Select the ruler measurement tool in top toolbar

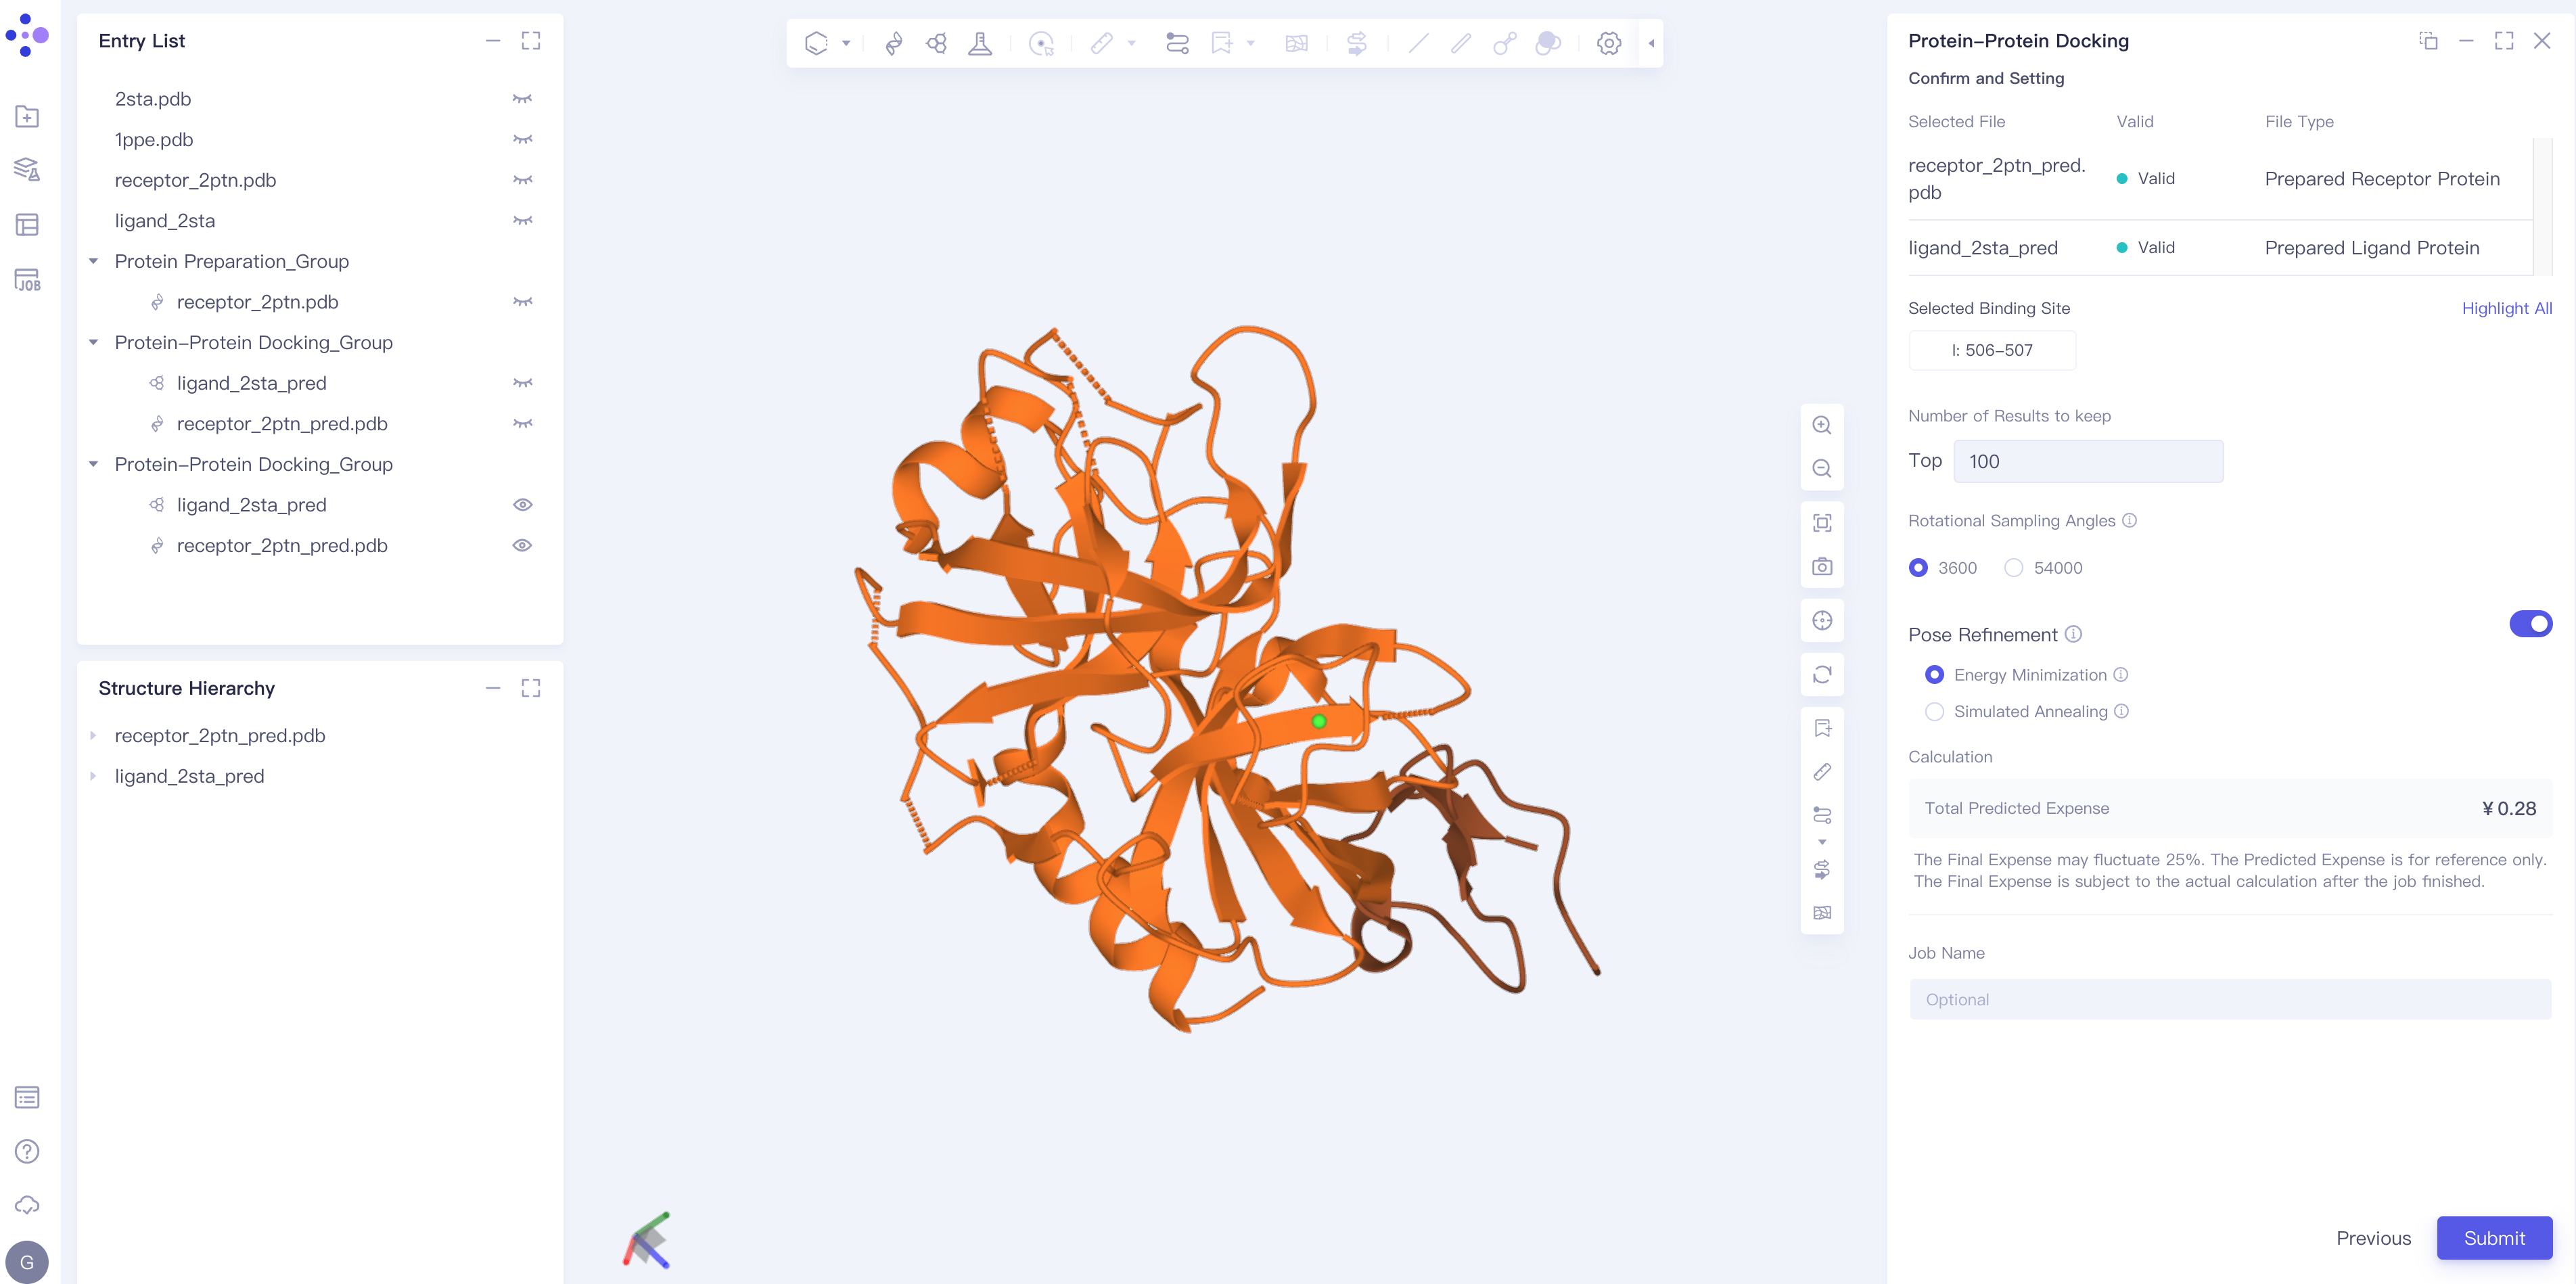click(x=1101, y=43)
